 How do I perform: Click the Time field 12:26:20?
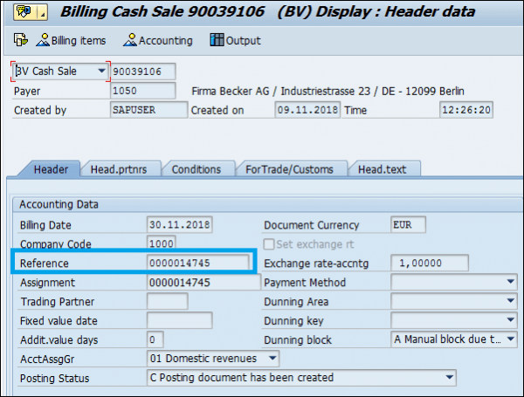pos(466,110)
